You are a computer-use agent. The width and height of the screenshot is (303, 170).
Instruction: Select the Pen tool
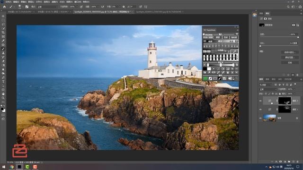point(3,77)
